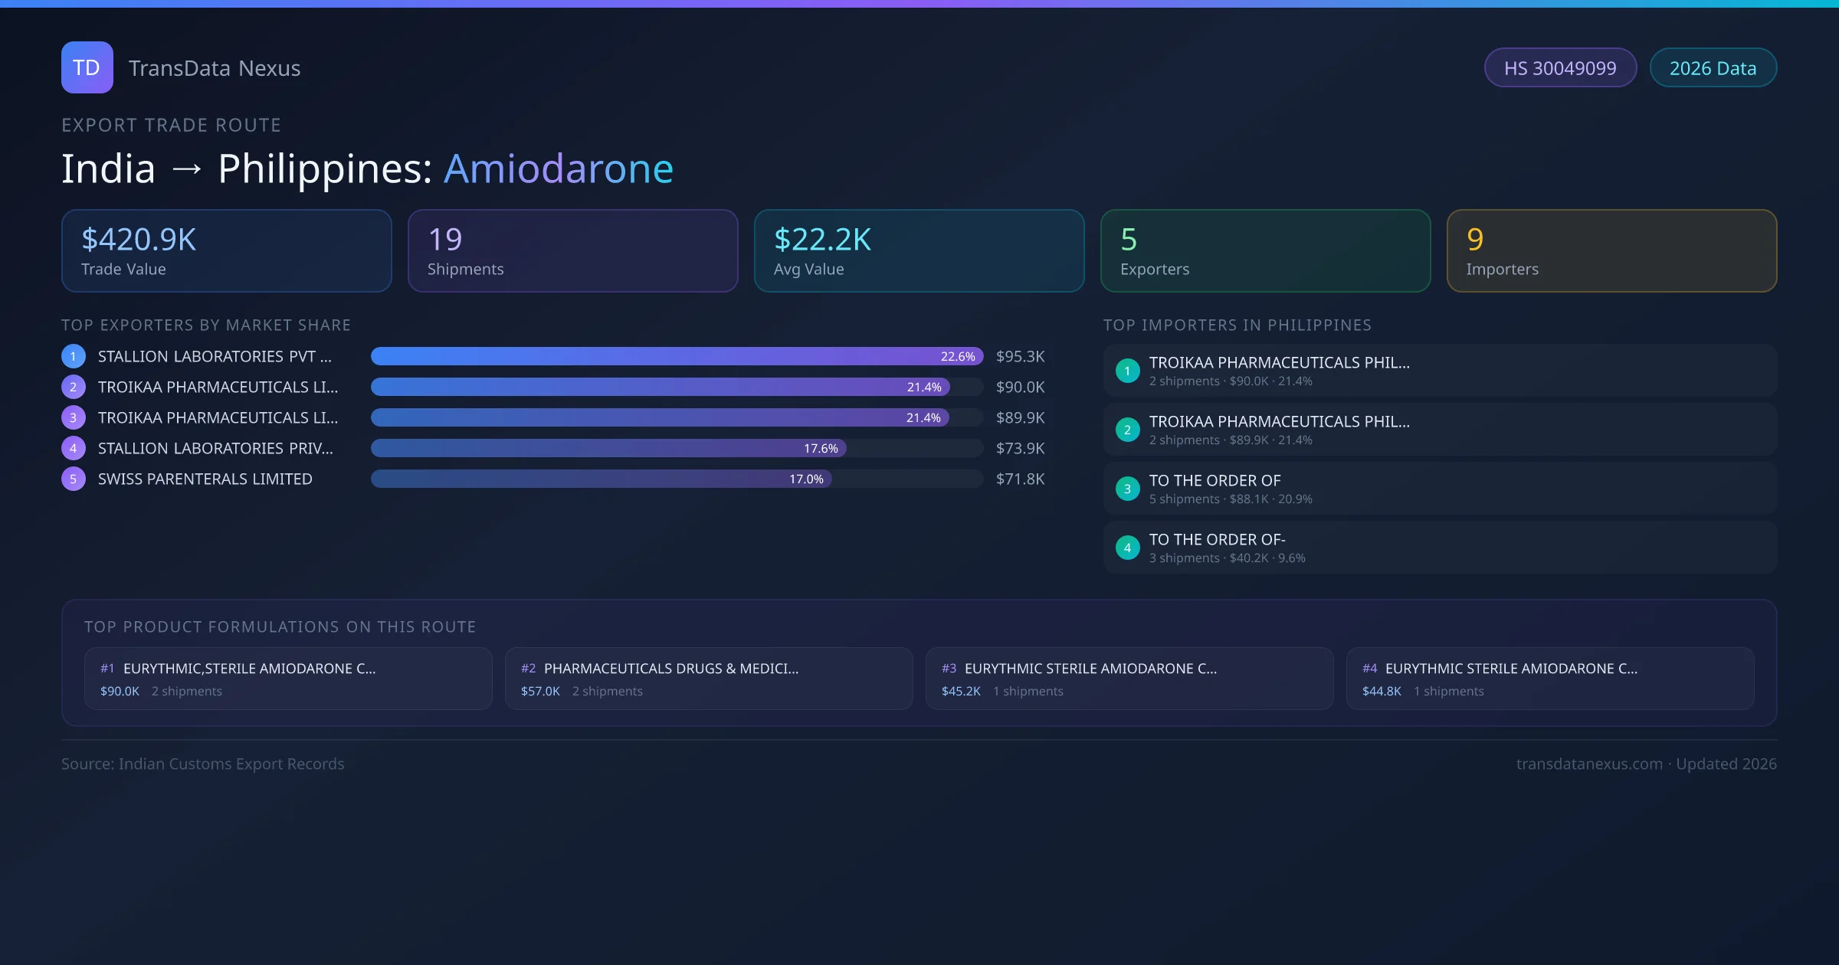This screenshot has width=1839, height=965.
Task: Click the TD logo icon
Action: click(x=87, y=67)
